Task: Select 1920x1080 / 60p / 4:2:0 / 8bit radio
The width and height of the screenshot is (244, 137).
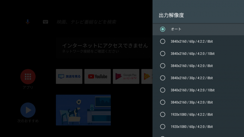Action: click(x=163, y=127)
